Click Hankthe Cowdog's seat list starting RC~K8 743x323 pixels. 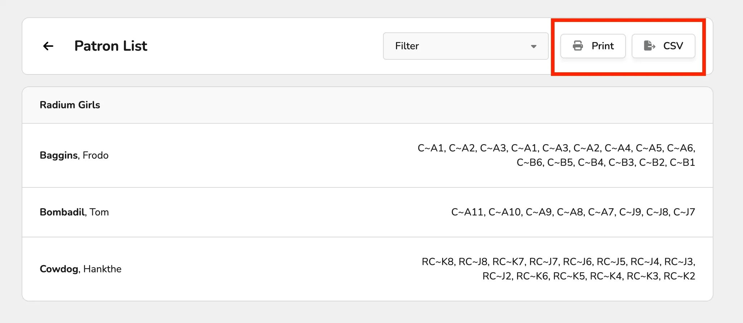[559, 269]
